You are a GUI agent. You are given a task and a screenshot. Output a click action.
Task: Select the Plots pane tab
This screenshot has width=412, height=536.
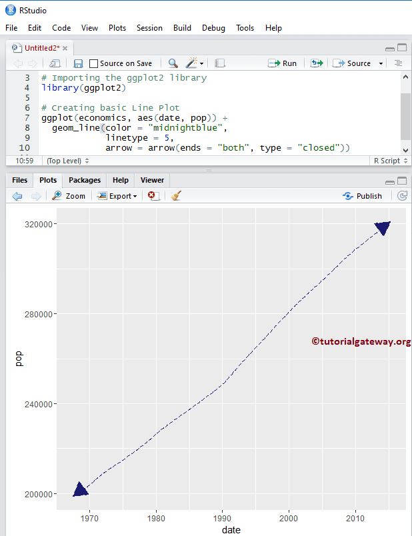[48, 180]
